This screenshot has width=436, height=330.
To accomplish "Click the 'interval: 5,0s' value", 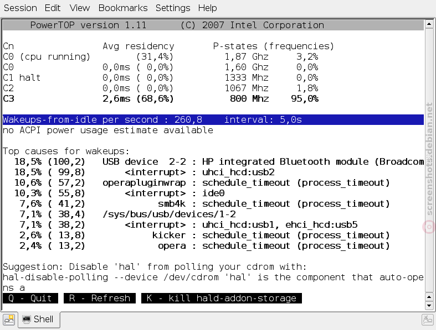I will (x=263, y=119).
